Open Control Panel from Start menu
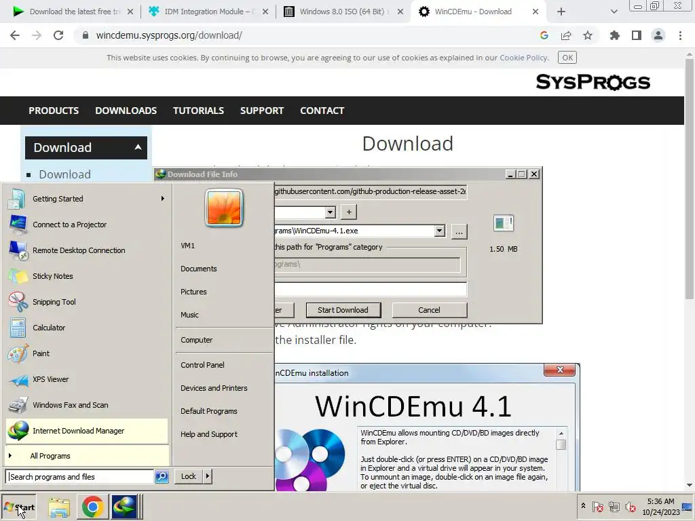The width and height of the screenshot is (695, 521). [x=202, y=365]
